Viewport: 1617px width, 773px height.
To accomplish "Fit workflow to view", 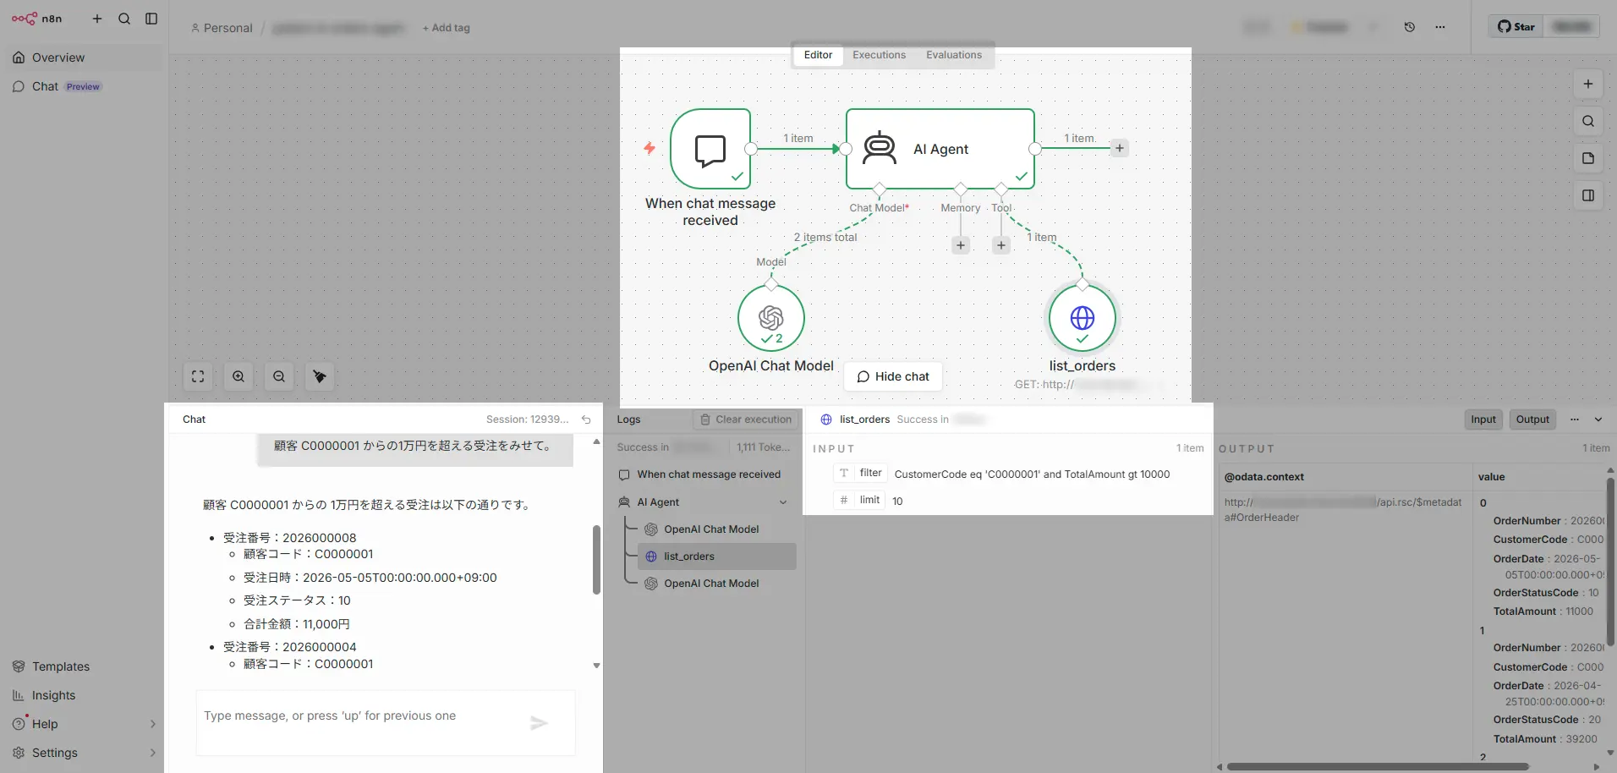I will tap(198, 376).
